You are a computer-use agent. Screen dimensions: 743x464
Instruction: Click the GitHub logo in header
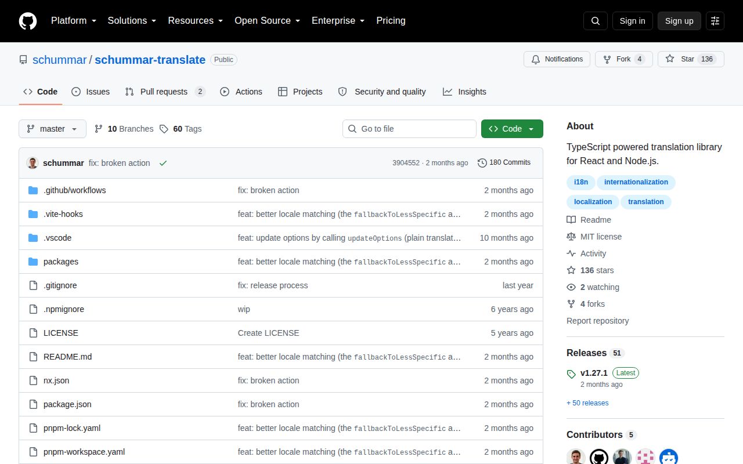(x=28, y=21)
